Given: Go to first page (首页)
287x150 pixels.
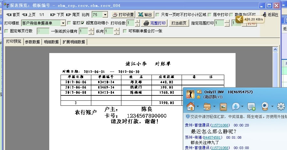Looking at the screenshot, I should [13, 15].
